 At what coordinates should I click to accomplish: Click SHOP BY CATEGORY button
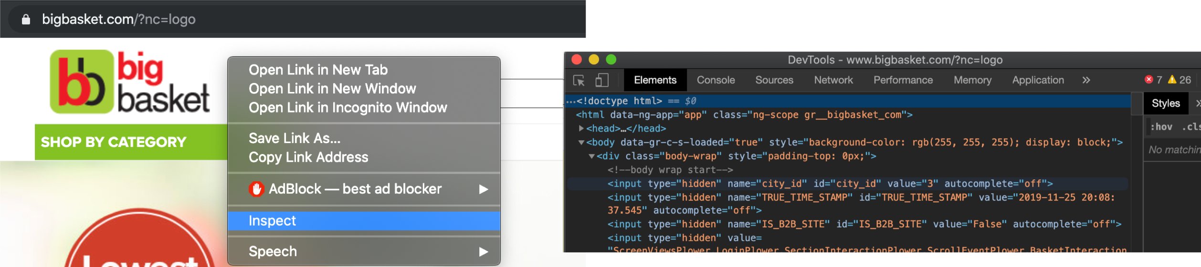tap(131, 142)
